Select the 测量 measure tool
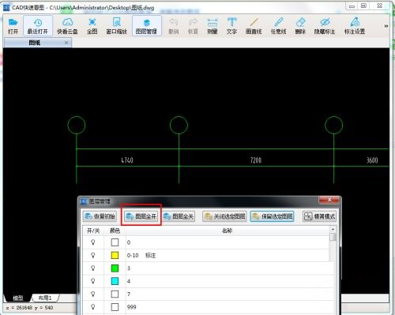The image size is (395, 315). (213, 26)
